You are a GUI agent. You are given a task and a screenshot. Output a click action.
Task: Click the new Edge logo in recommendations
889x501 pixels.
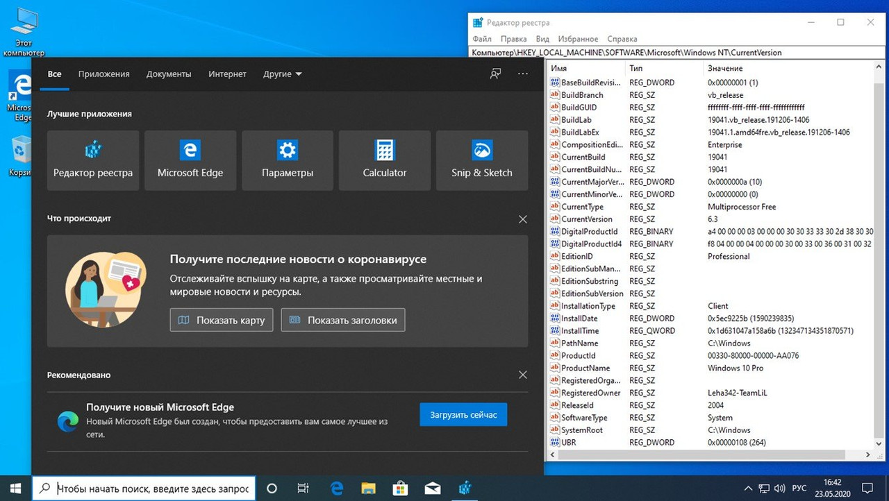click(x=68, y=420)
